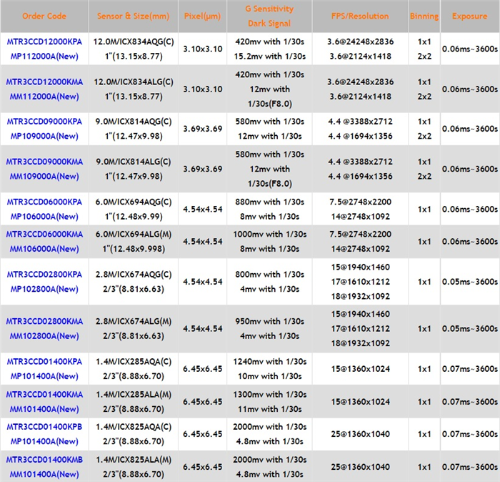The width and height of the screenshot is (500, 482).
Task: Select the FPS/Resolution column header
Action: tap(360, 16)
